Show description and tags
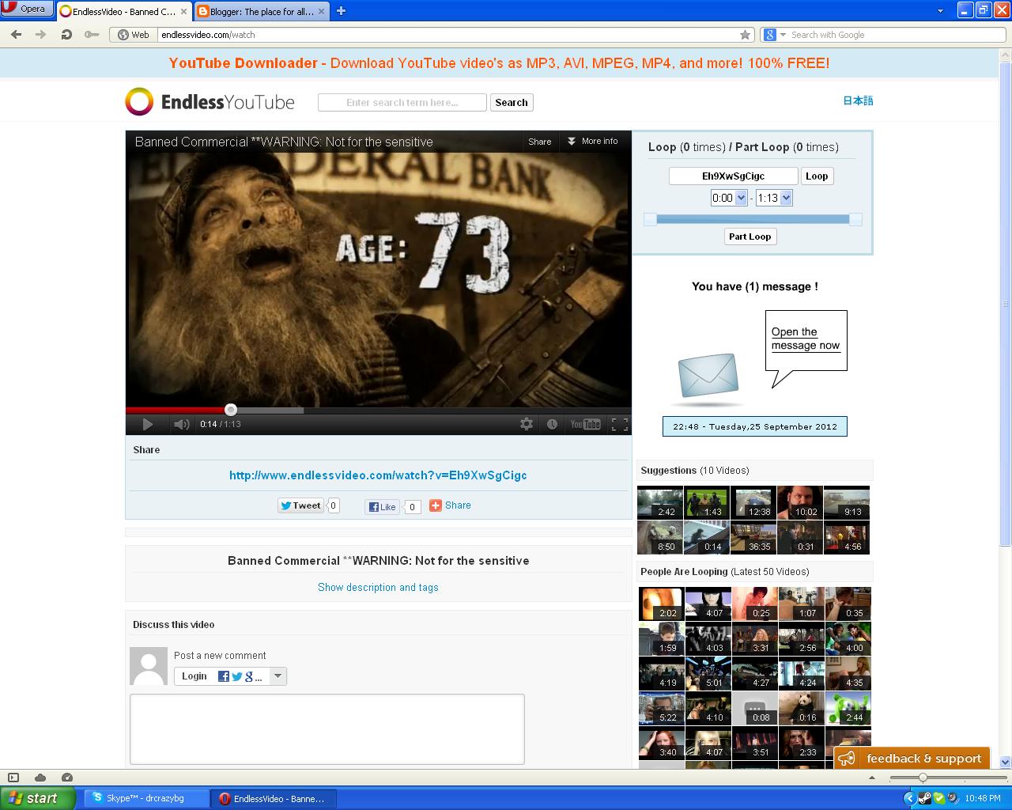 pyautogui.click(x=378, y=588)
